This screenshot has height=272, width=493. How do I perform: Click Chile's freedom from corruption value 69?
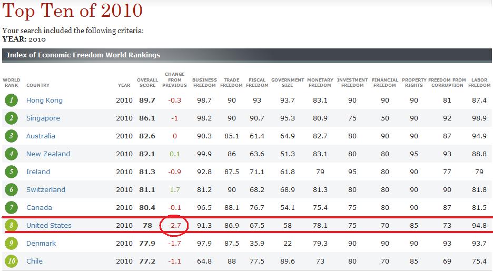pos(447,261)
